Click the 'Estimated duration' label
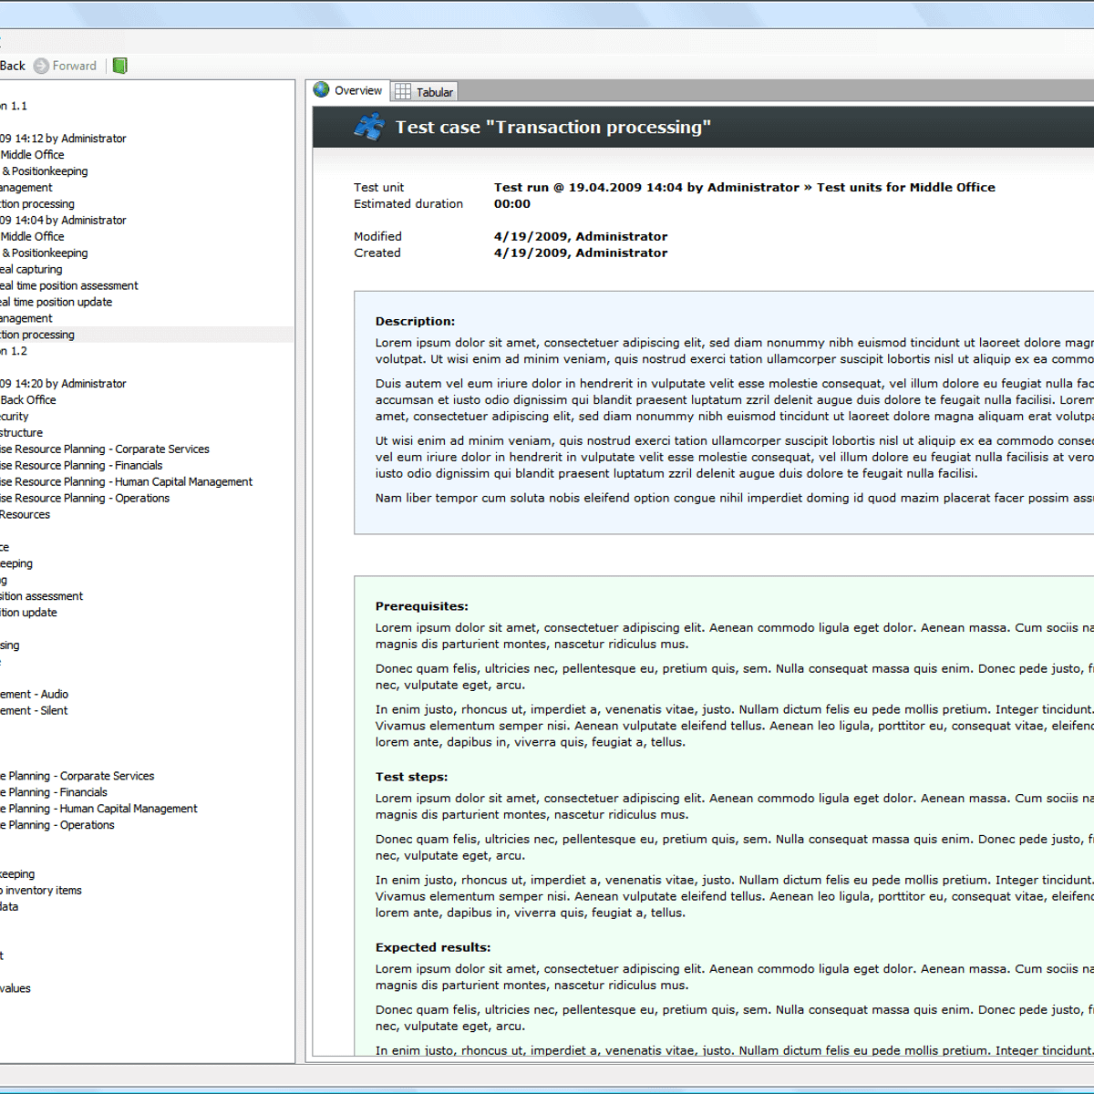Viewport: 1094px width, 1094px height. coord(408,203)
